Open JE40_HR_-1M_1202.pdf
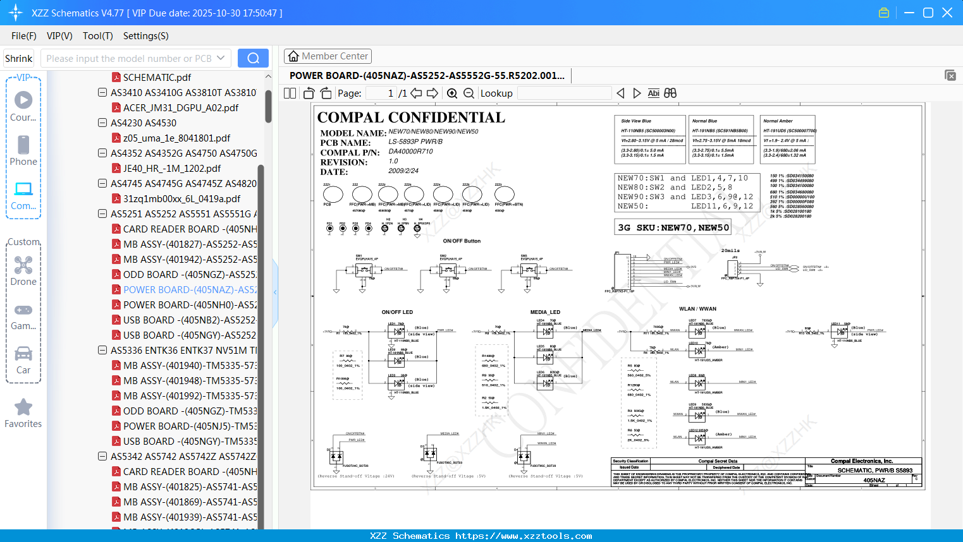This screenshot has height=542, width=963. tap(172, 168)
